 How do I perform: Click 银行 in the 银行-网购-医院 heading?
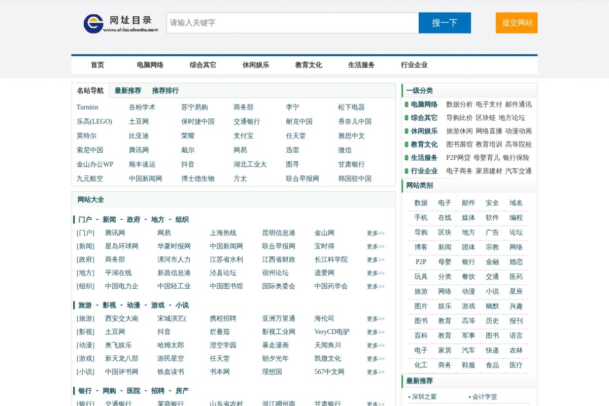point(85,391)
